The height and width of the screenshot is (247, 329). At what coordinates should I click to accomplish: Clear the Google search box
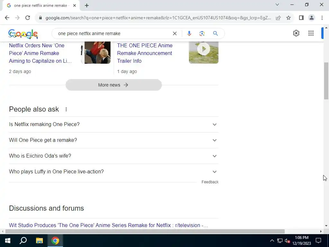click(174, 33)
